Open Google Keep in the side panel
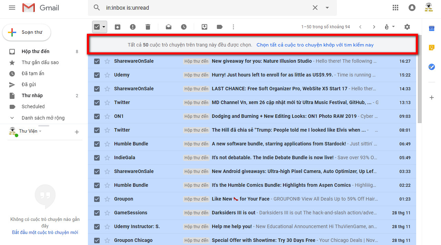This screenshot has height=245, width=441. point(431,48)
